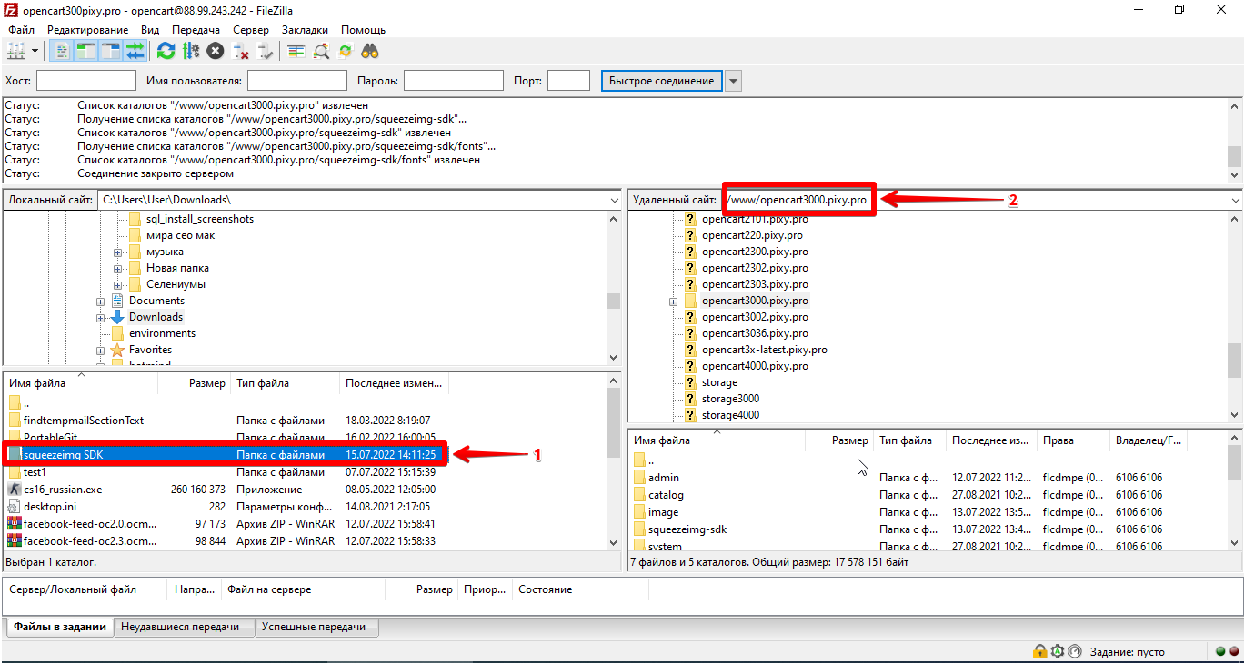1244x663 pixels.
Task: Disconnect from the current server
Action: pos(240,51)
